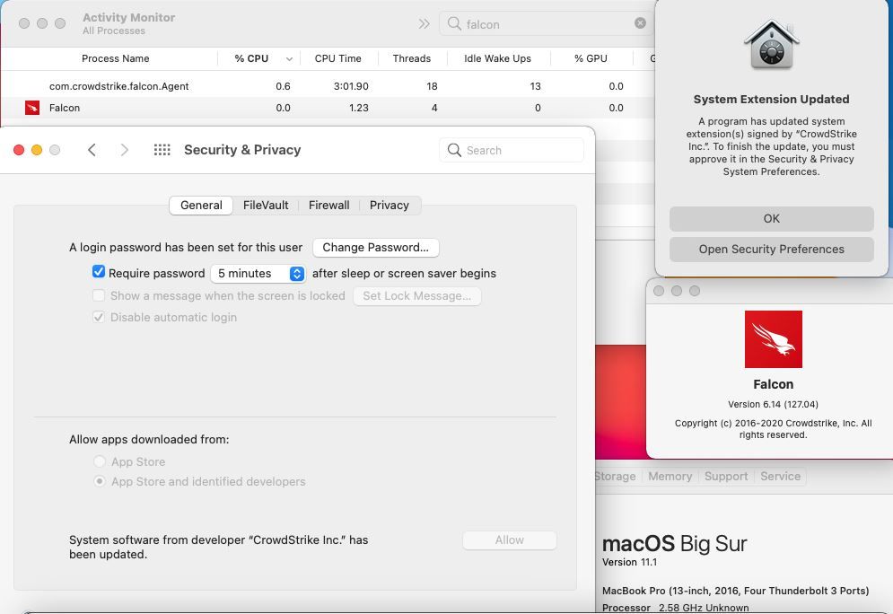Viewport: 893px width, 614px height.
Task: Go forward in Security & Privacy
Action: tap(124, 150)
